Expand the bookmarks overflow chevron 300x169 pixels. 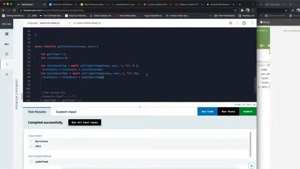210,15
